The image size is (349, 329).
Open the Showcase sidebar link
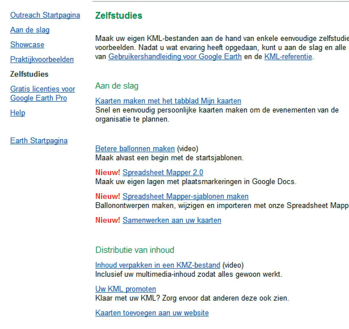pyautogui.click(x=27, y=45)
